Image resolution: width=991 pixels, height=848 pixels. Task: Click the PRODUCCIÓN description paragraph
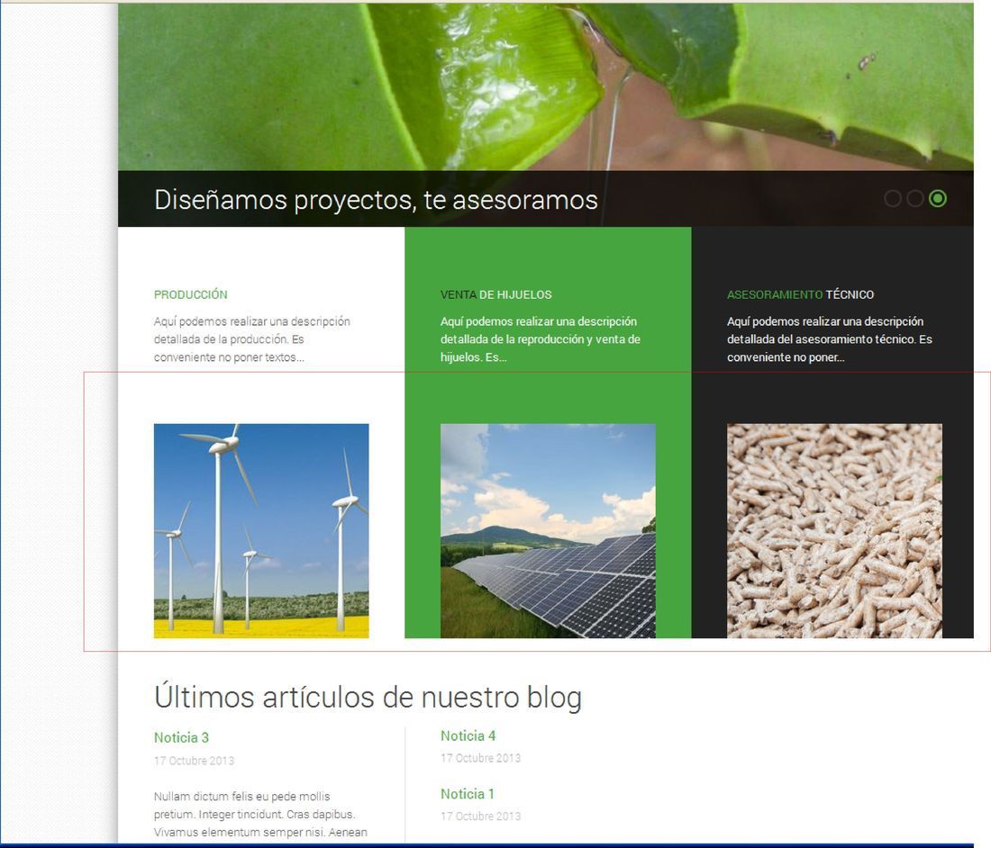click(252, 339)
